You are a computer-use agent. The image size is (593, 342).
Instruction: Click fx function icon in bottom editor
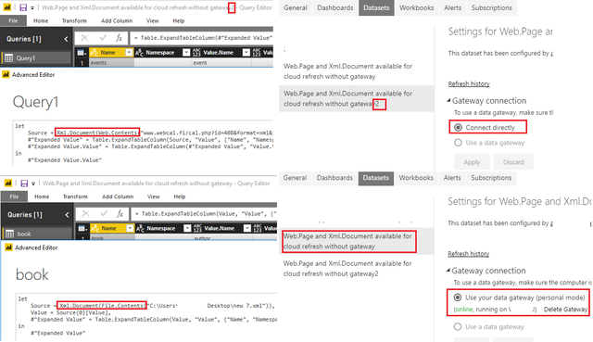[x=120, y=213]
